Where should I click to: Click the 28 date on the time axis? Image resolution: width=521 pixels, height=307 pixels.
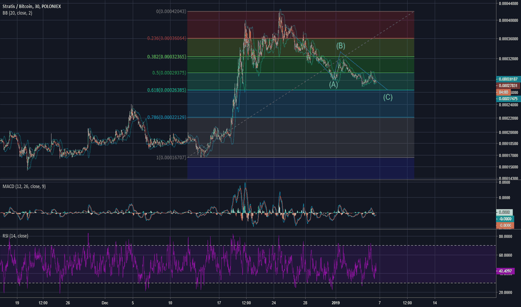pyautogui.click(x=305, y=303)
